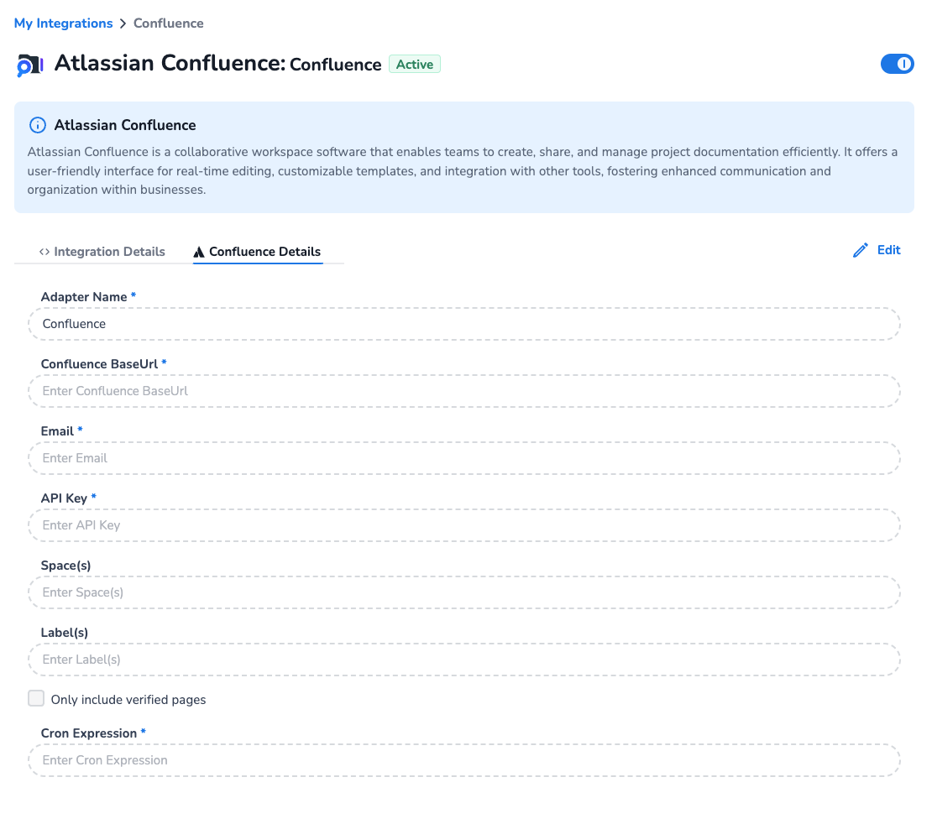Screen dimensions: 937x824
Task: Focus the Adapter Name field
Action: (464, 324)
